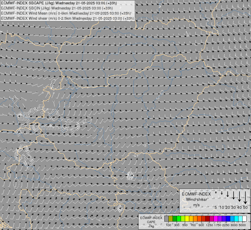251x230 pixels.
Task: Click the 5 m/s wind shear legend arrow
Action: coord(216,192)
